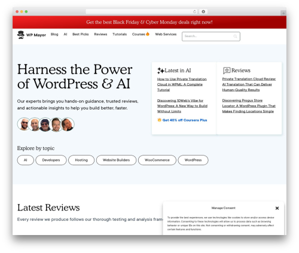Click the Reviews star-bubble icon
This screenshot has height=253, width=299.
(227, 71)
